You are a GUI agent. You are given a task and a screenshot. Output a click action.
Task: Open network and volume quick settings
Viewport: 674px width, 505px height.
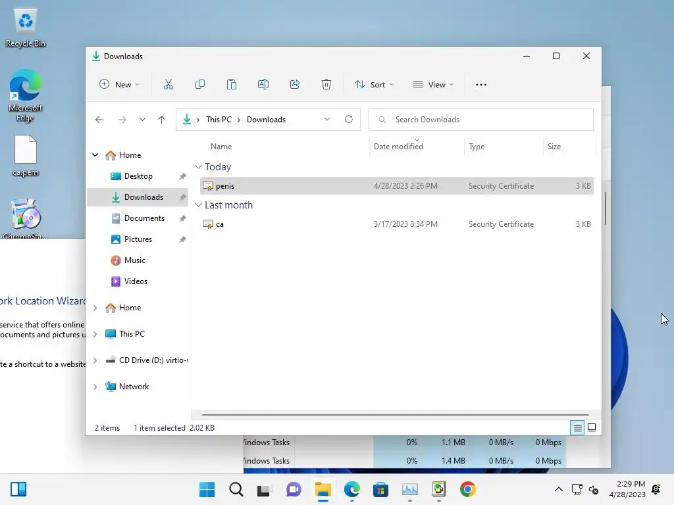tap(585, 489)
